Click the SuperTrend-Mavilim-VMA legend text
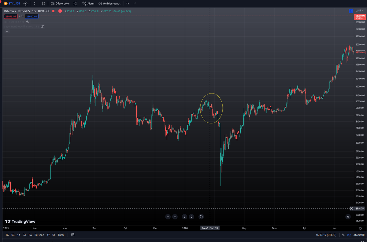 click(21, 27)
